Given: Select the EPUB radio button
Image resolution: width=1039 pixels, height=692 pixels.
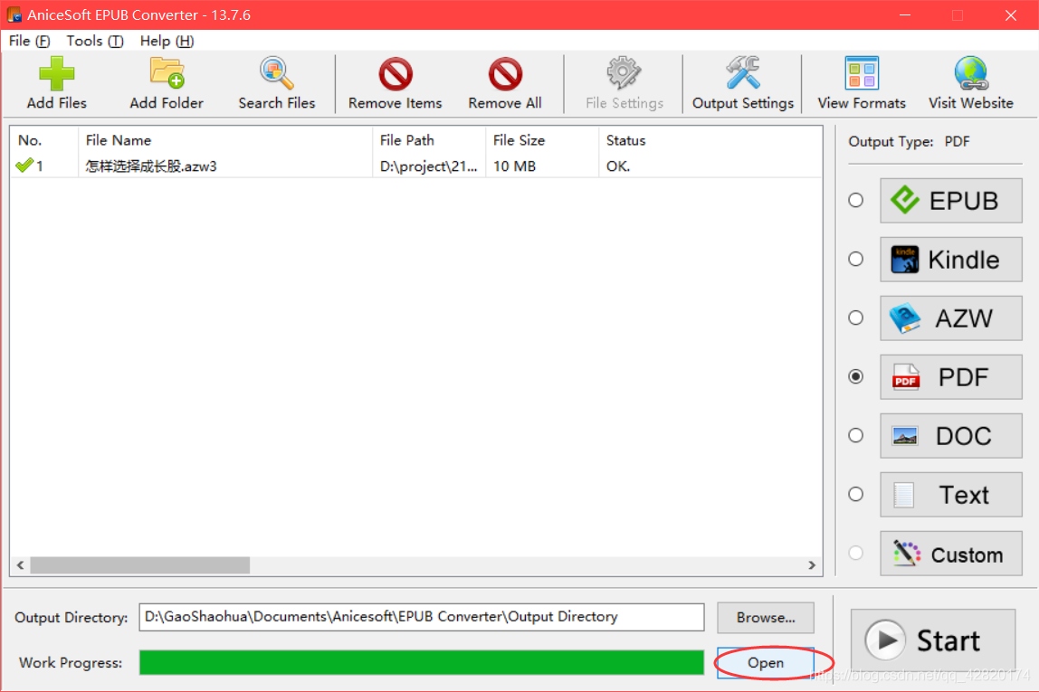Looking at the screenshot, I should coord(856,200).
